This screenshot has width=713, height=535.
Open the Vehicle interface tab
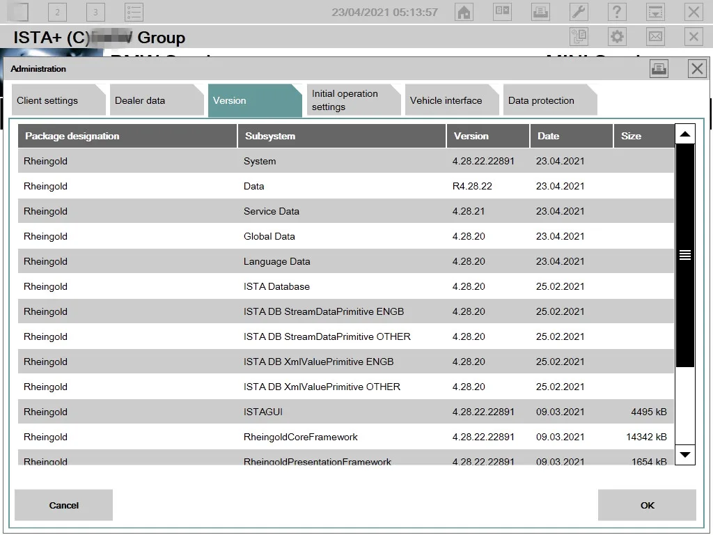coord(450,100)
